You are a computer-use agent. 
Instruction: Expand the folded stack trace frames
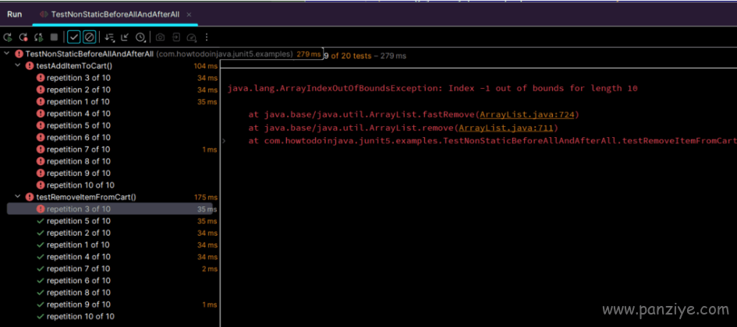point(224,141)
